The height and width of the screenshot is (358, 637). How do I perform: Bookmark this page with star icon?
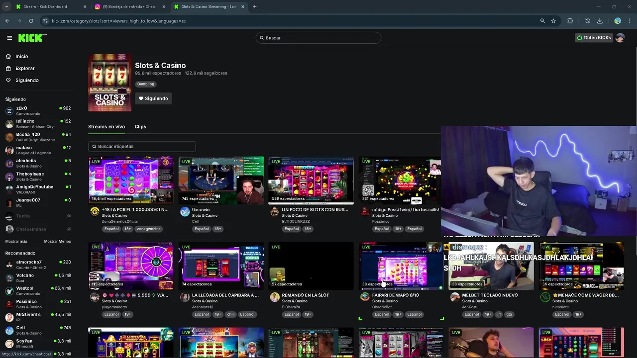click(x=553, y=21)
